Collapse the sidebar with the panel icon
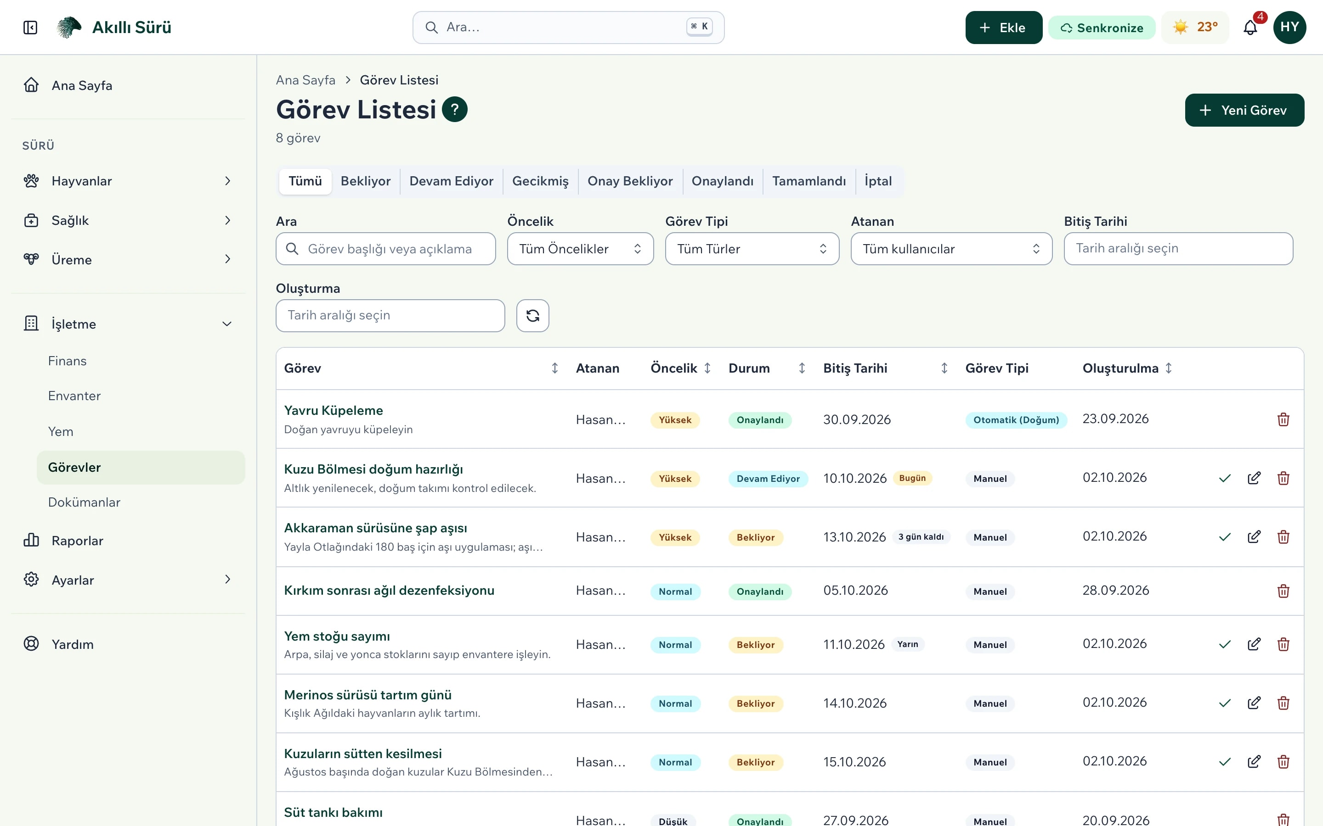Viewport: 1323px width, 826px height. point(31,28)
